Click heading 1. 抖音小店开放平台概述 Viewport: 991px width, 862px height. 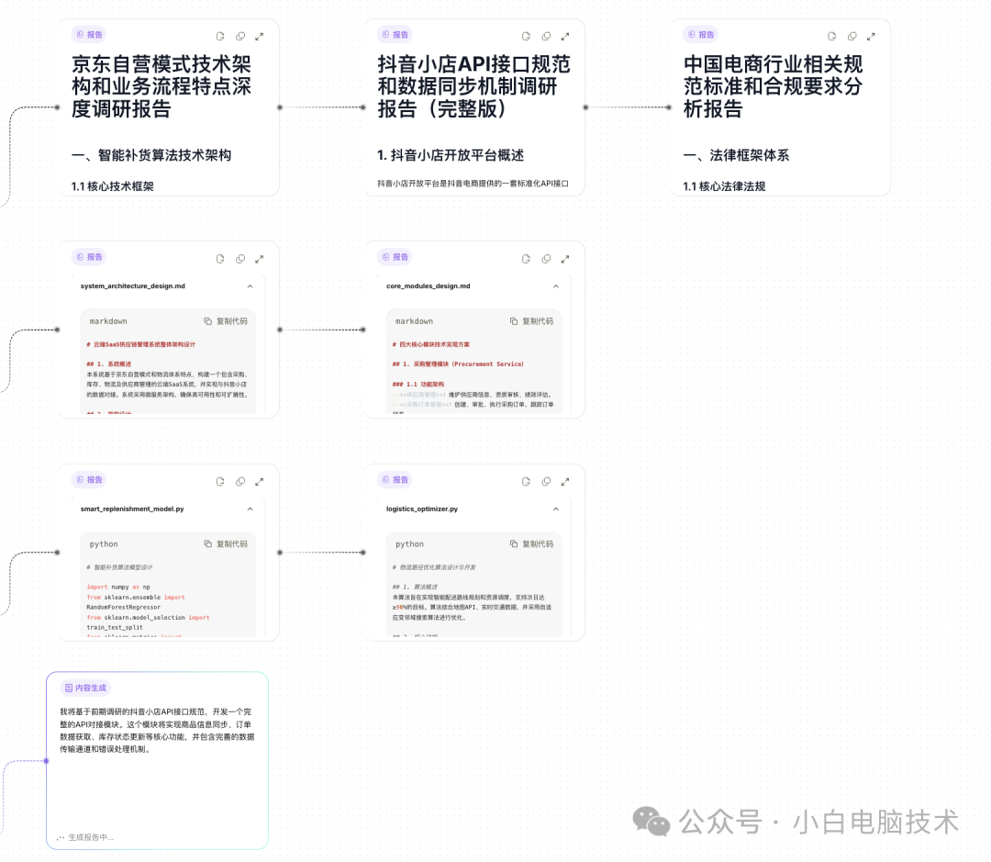[451, 155]
